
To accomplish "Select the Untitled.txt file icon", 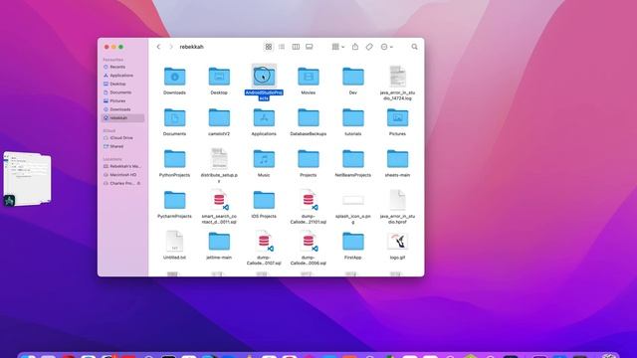I will tap(175, 241).
